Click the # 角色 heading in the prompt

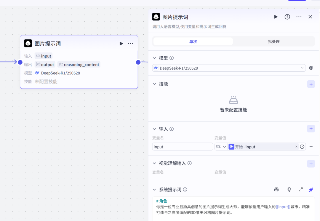click(161, 201)
